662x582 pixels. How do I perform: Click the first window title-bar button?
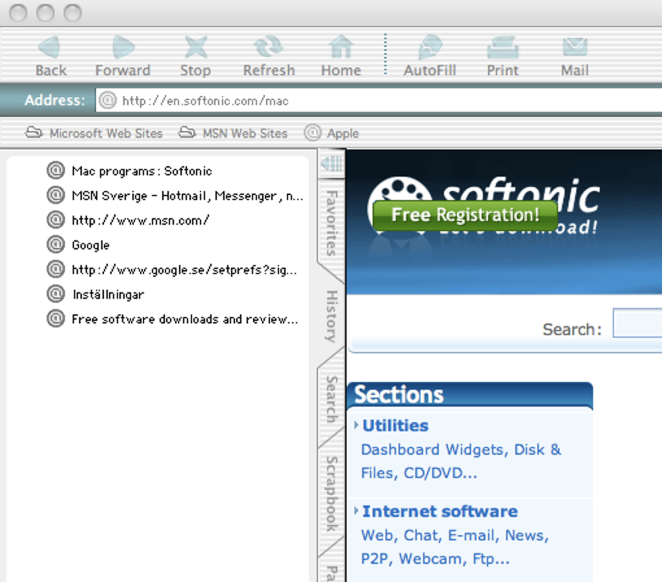point(18,13)
